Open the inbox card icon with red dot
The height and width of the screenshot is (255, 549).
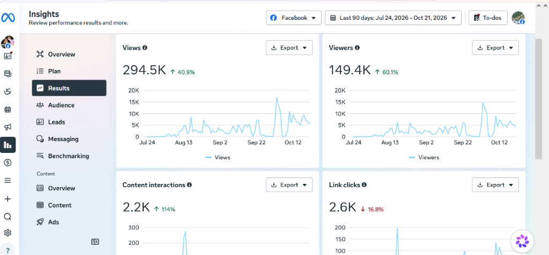point(8,56)
